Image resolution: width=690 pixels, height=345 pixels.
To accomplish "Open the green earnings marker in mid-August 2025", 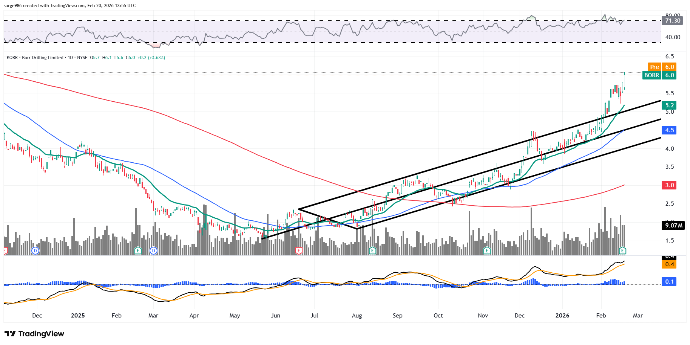I will pyautogui.click(x=372, y=250).
